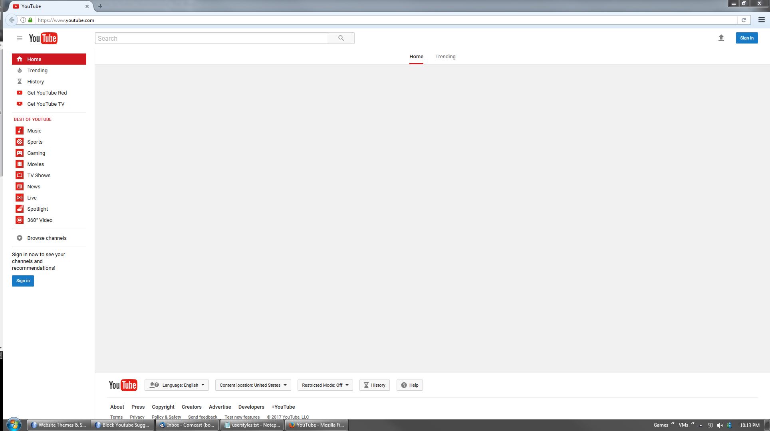Click the News icon

pos(20,186)
